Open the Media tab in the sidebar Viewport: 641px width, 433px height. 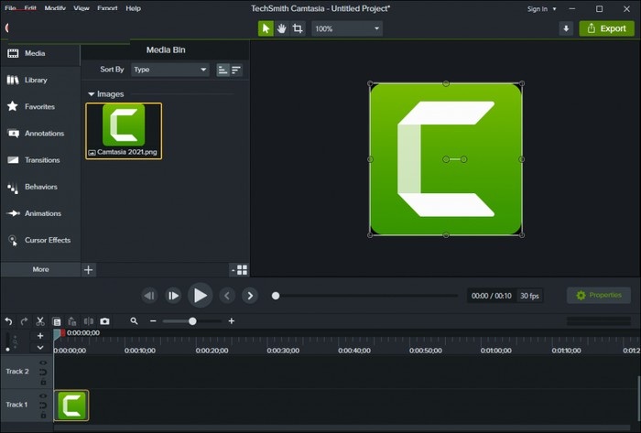point(40,53)
